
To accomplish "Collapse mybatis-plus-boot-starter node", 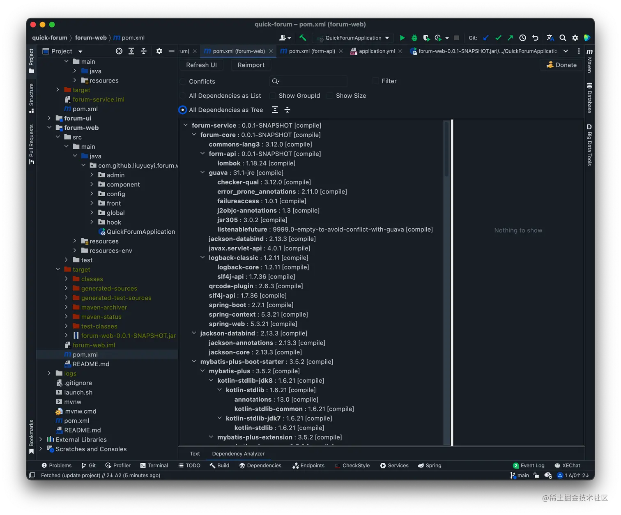I will (x=194, y=361).
